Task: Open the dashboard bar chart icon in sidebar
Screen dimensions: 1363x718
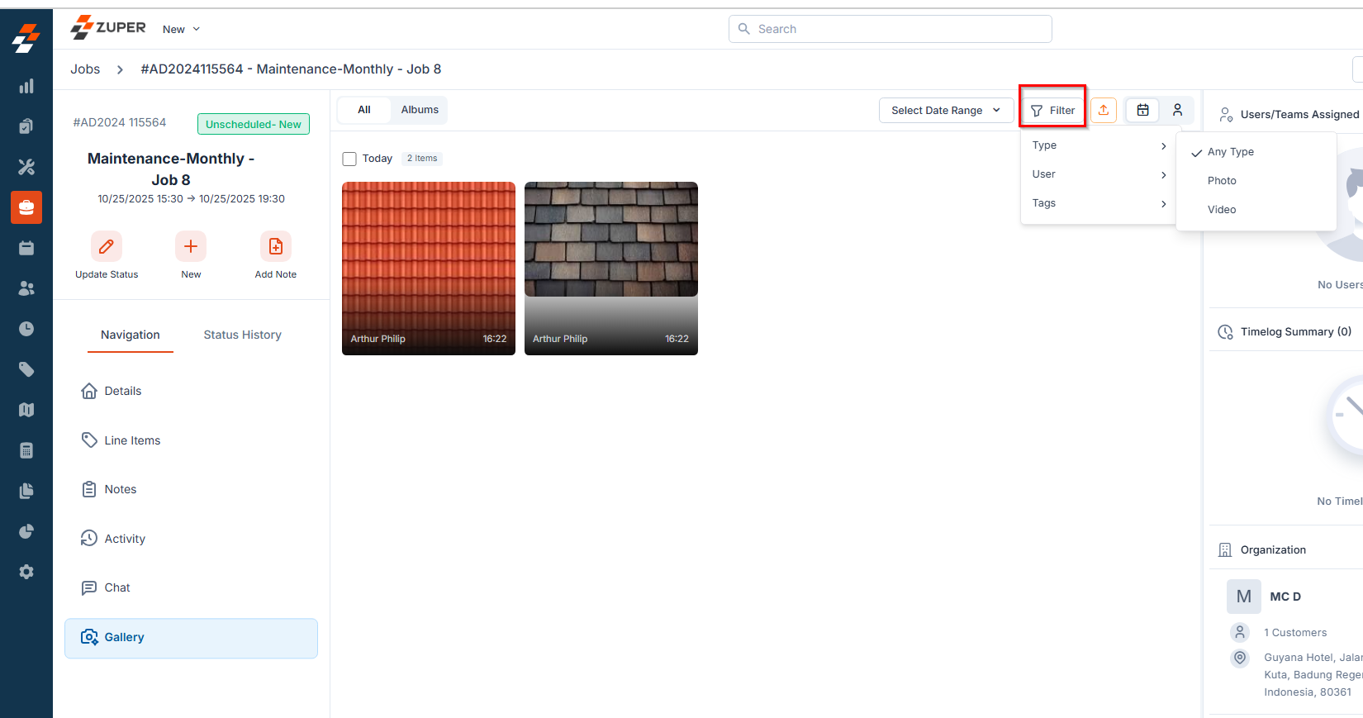Action: pos(26,86)
